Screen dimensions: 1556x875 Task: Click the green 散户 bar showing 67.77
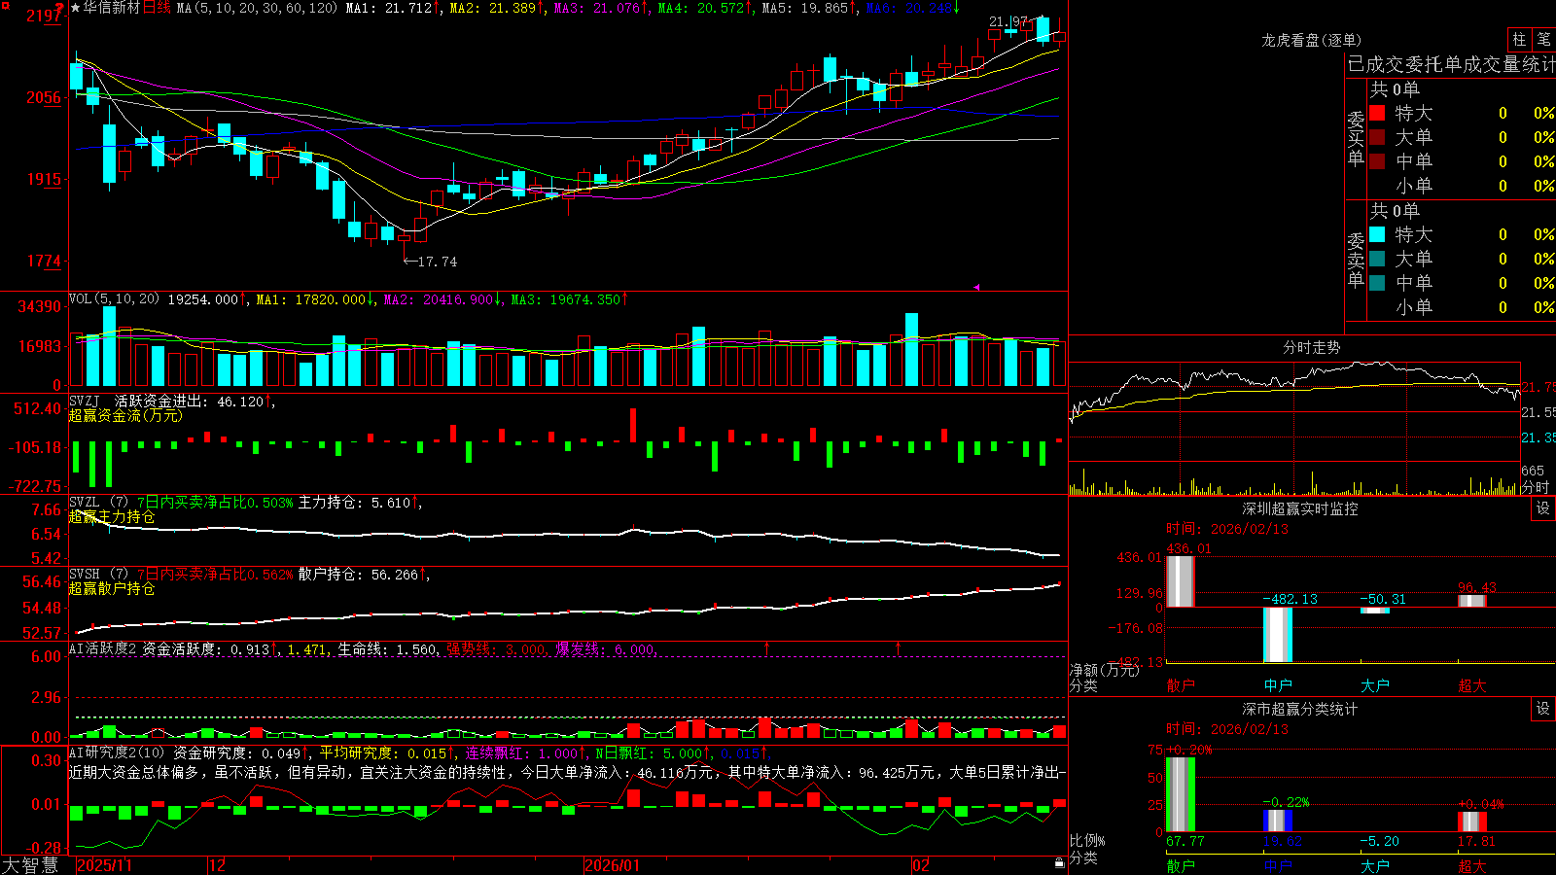tap(1180, 794)
